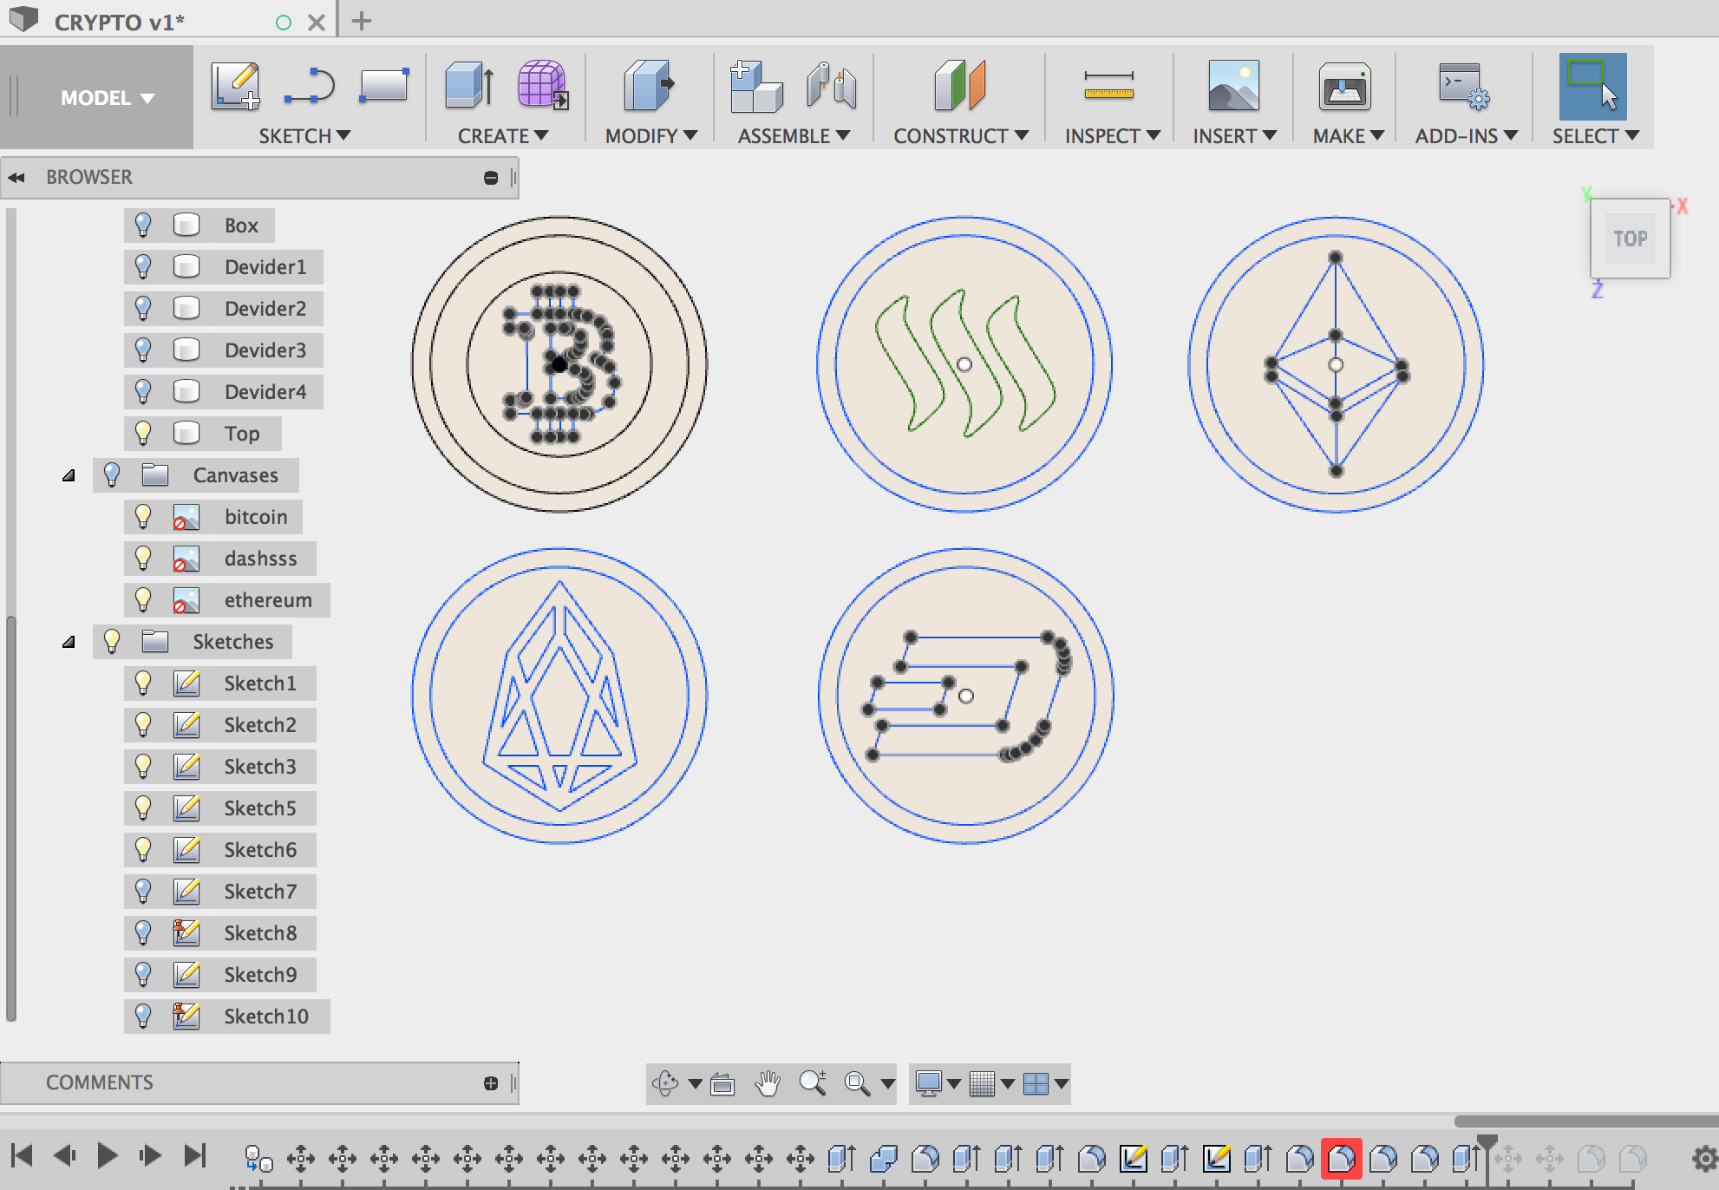1719x1190 pixels.
Task: Toggle visibility bulb of Devider3
Action: [x=143, y=350]
